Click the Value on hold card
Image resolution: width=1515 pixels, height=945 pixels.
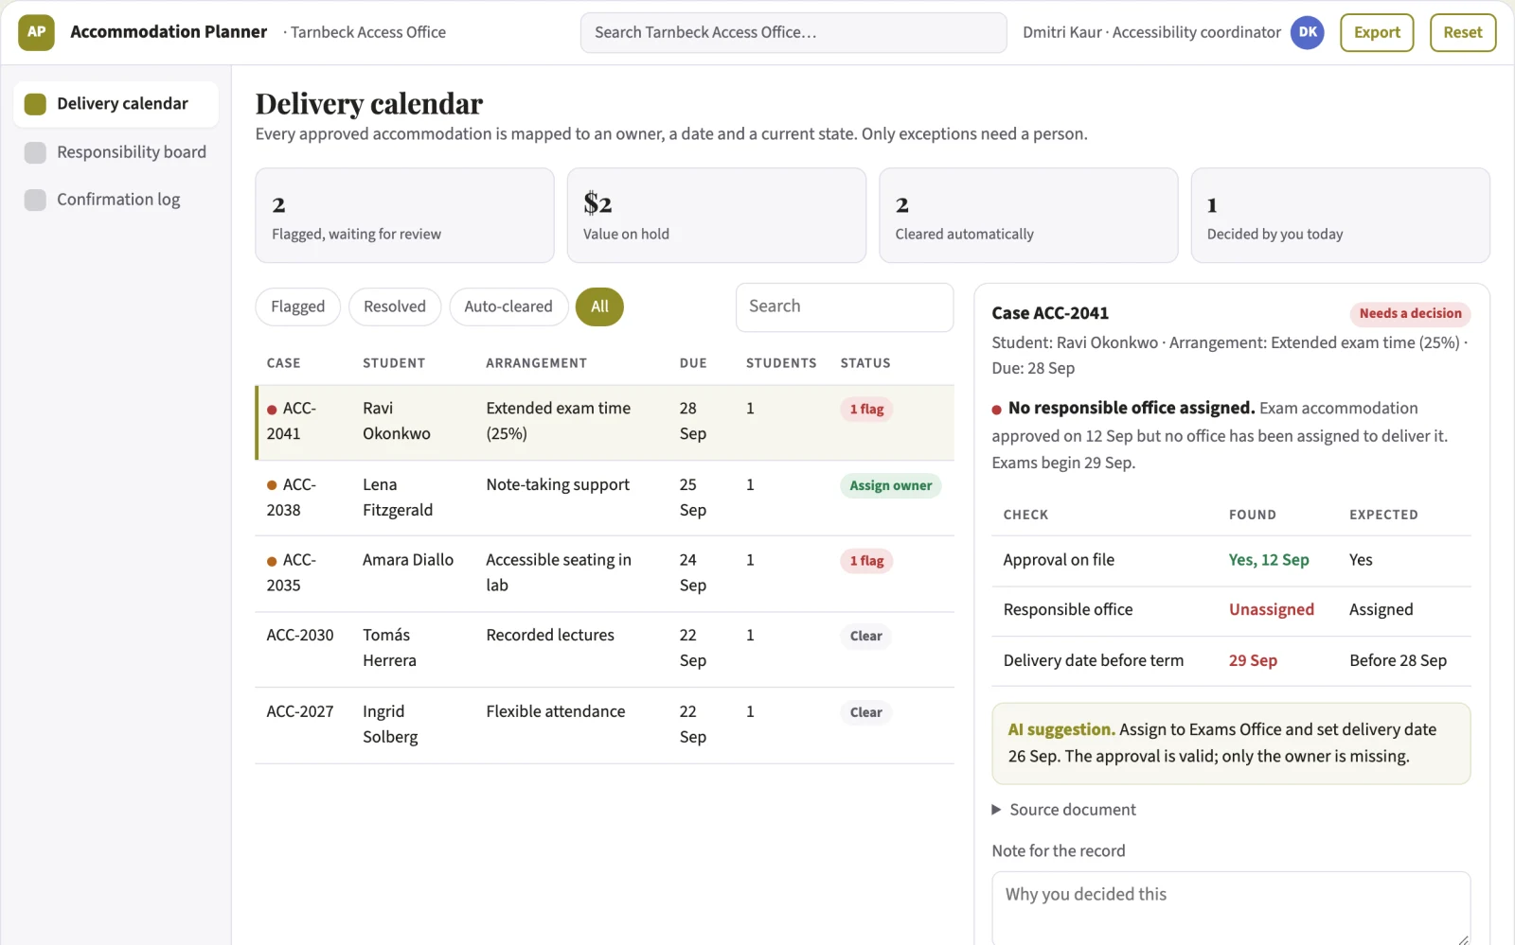pos(717,216)
